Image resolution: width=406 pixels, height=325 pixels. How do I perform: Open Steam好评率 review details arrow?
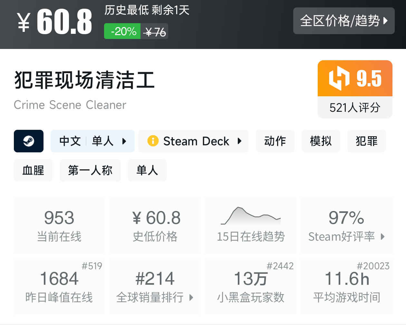click(382, 237)
